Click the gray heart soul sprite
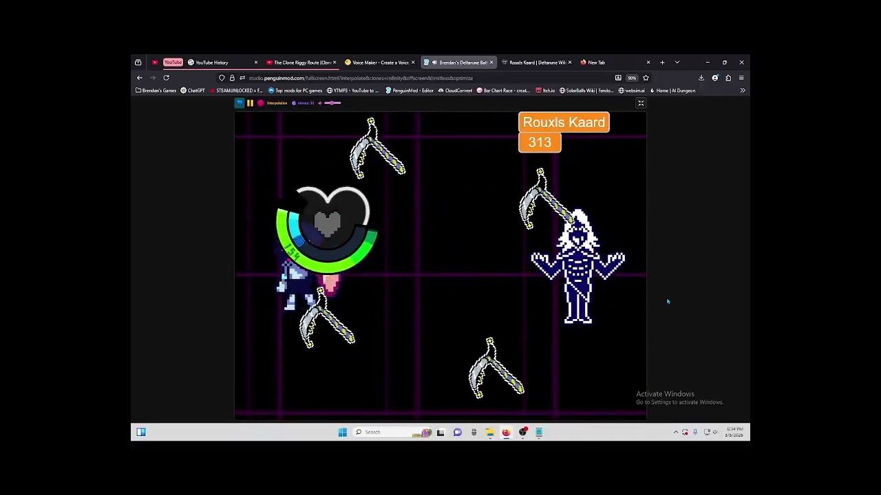 328,225
